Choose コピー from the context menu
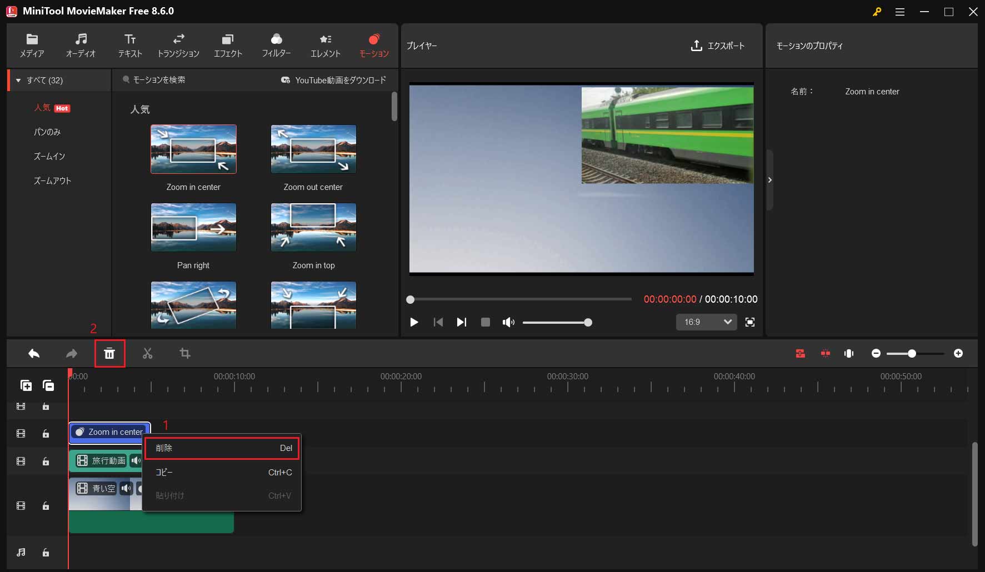Viewport: 985px width, 572px height. [x=222, y=473]
